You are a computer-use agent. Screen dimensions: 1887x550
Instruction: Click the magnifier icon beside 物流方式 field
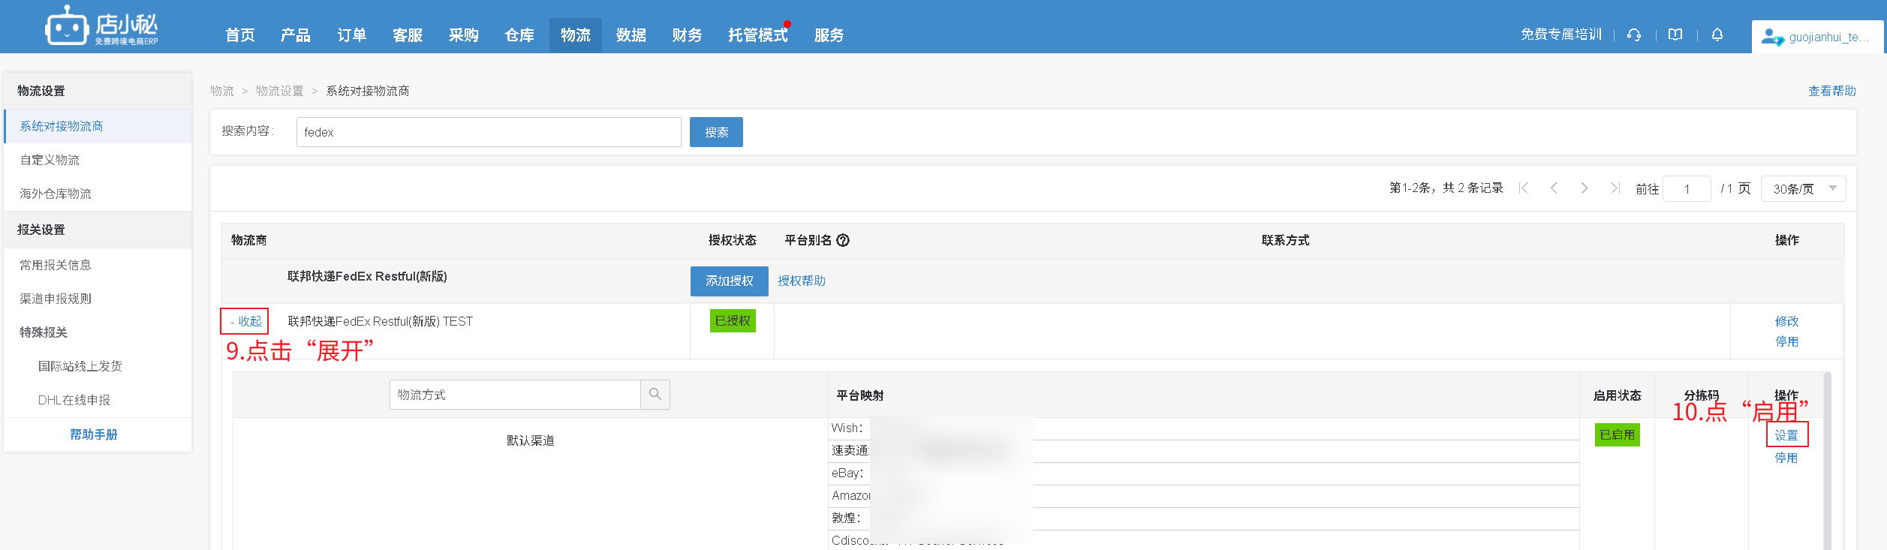(655, 395)
